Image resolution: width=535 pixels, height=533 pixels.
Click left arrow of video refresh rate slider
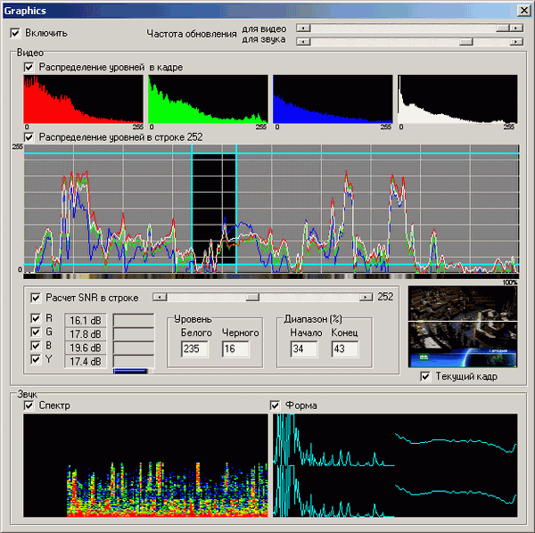point(301,29)
